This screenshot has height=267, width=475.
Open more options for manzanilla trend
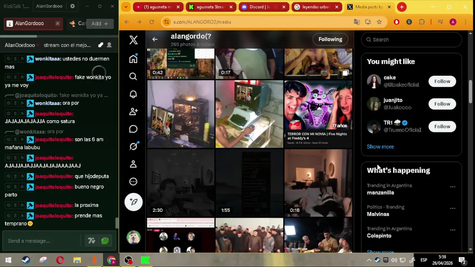(x=453, y=187)
